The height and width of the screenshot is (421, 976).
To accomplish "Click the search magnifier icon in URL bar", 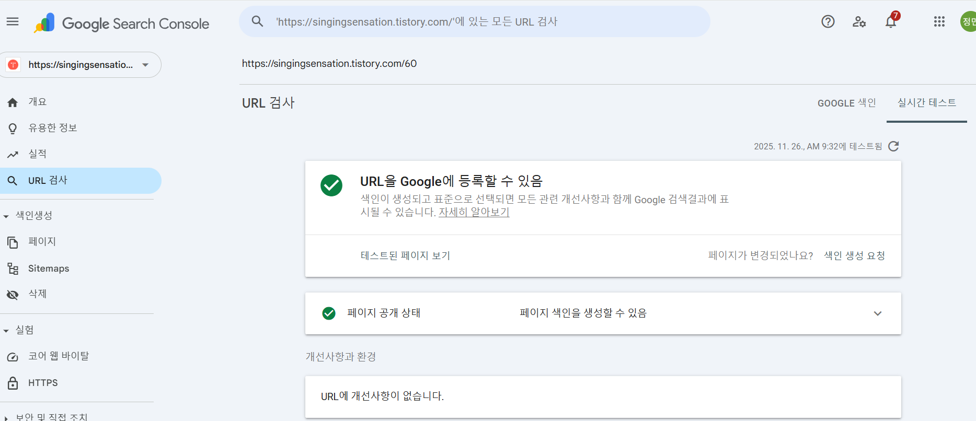I will coord(257,21).
